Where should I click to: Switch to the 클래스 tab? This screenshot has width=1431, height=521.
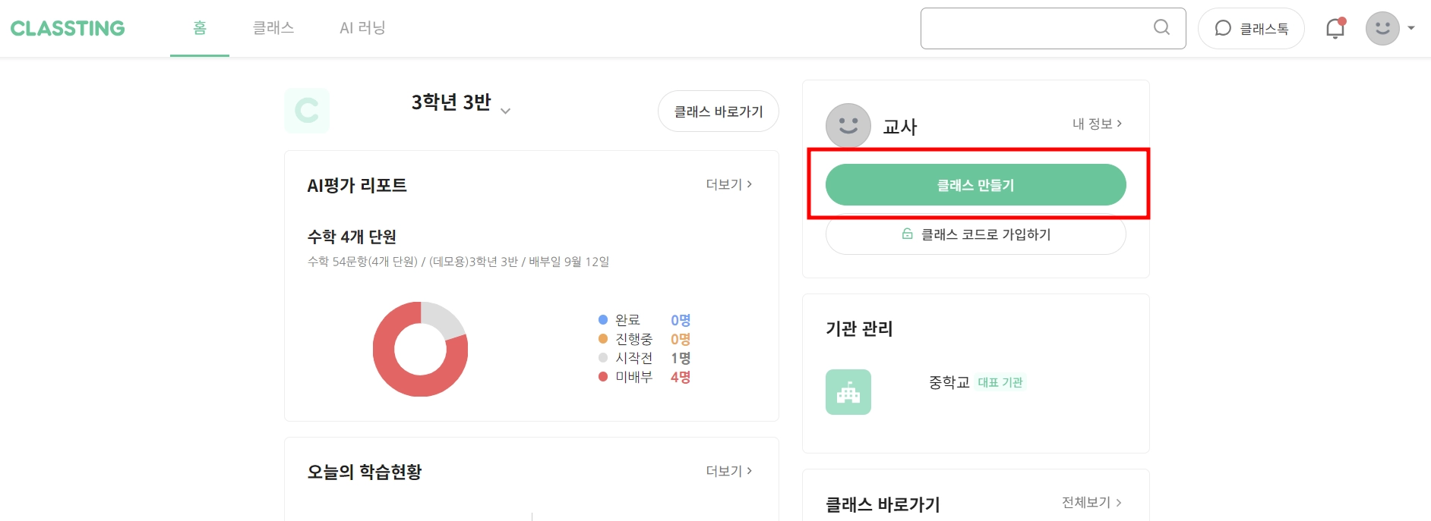point(273,28)
